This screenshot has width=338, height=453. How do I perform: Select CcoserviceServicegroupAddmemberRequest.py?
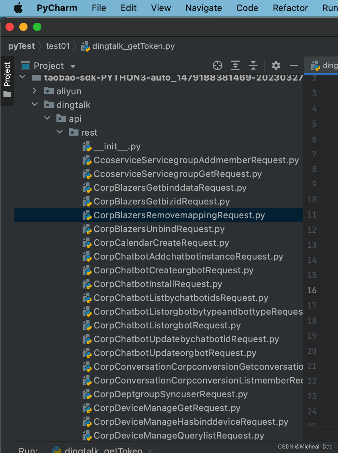[196, 160]
